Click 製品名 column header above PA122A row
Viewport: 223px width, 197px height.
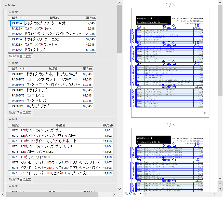54,18
